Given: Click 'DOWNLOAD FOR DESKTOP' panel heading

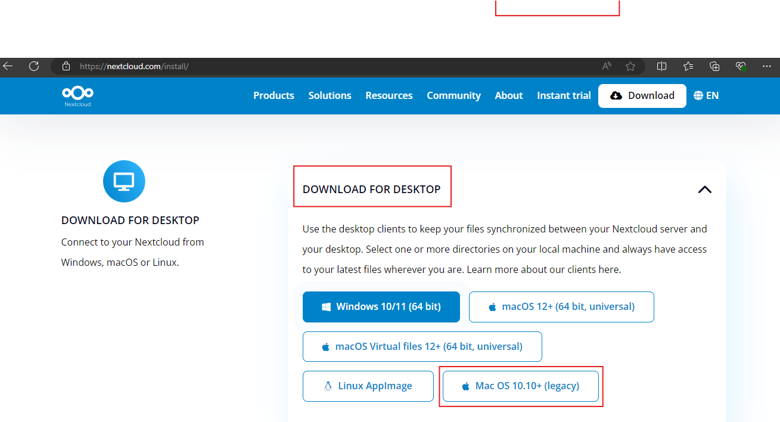Looking at the screenshot, I should [372, 189].
